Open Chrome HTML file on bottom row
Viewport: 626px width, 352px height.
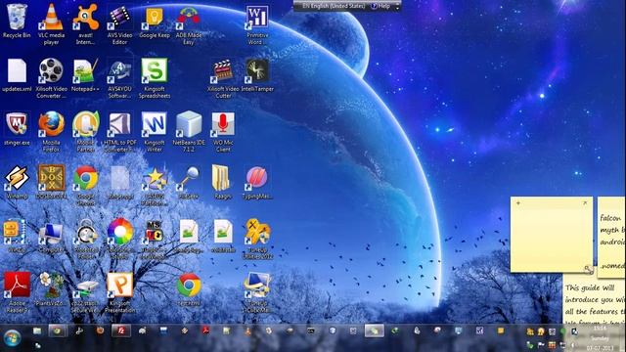click(x=189, y=285)
